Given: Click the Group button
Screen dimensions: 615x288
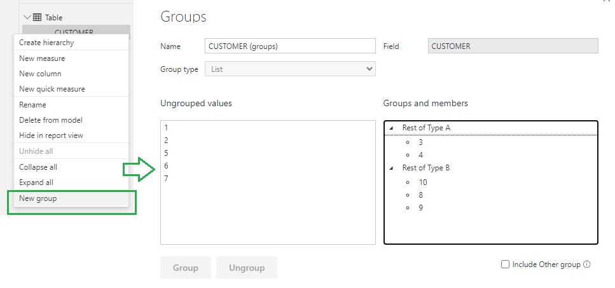Looking at the screenshot, I should (x=186, y=268).
